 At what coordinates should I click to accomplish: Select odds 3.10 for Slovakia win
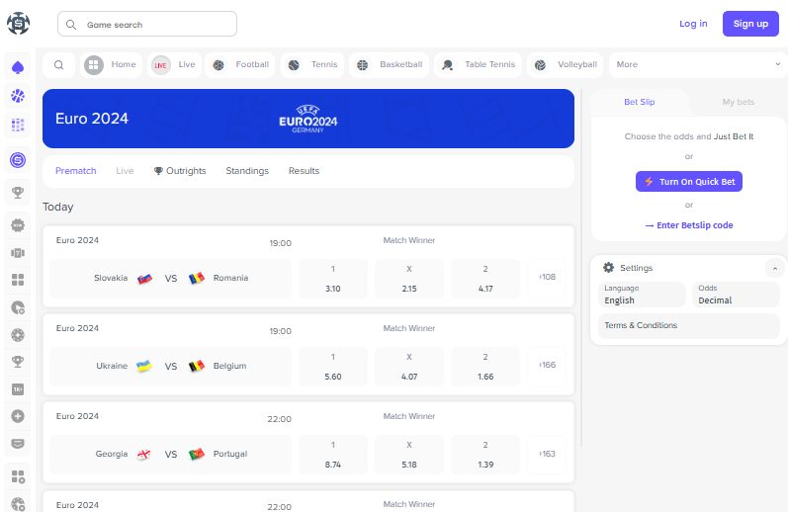(332, 279)
